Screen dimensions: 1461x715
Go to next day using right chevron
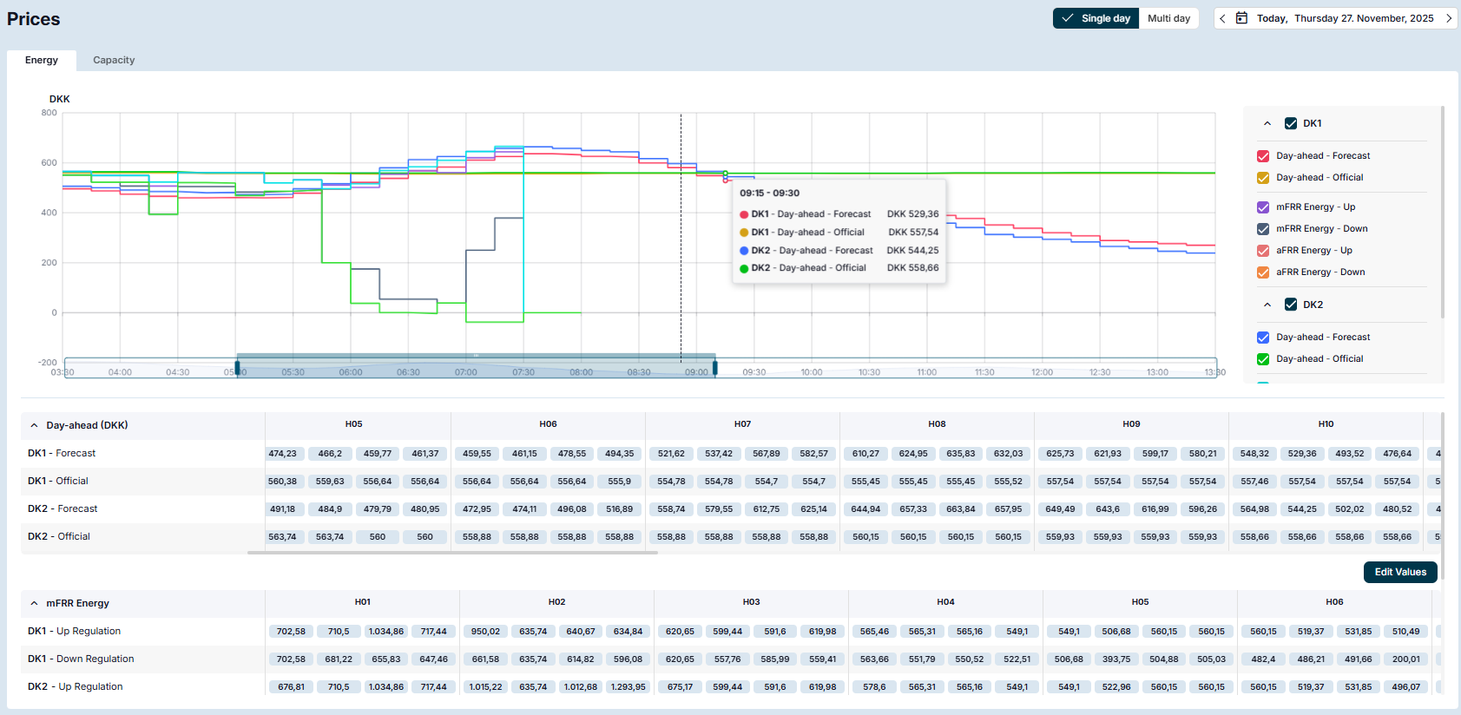[1448, 18]
